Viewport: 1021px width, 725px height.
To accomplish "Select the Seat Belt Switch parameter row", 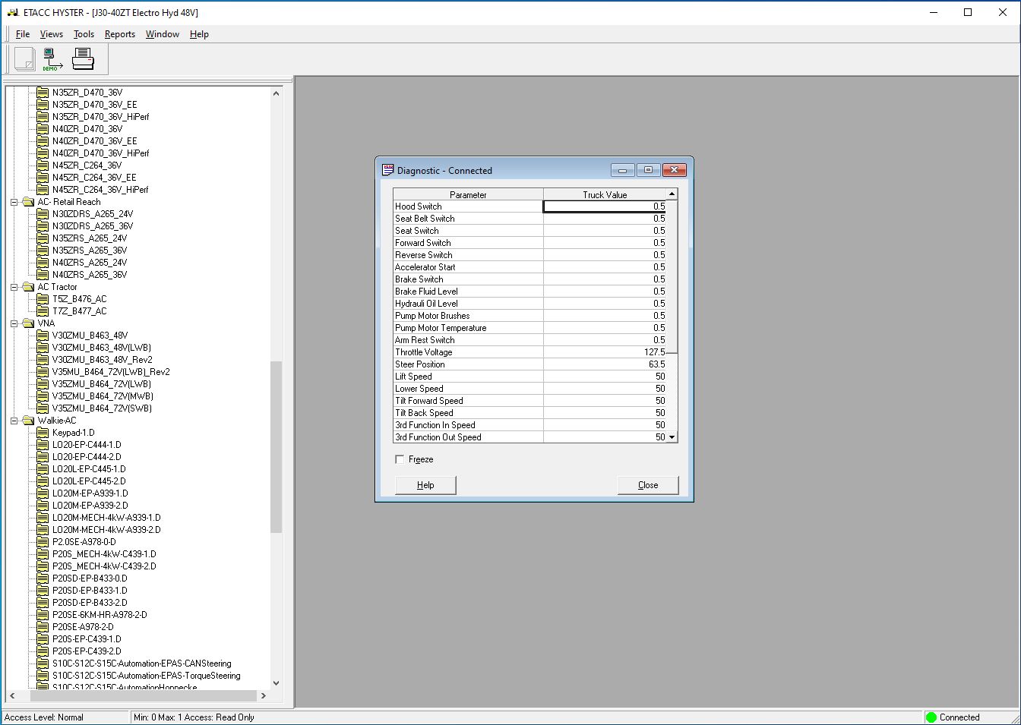I will pyautogui.click(x=468, y=219).
